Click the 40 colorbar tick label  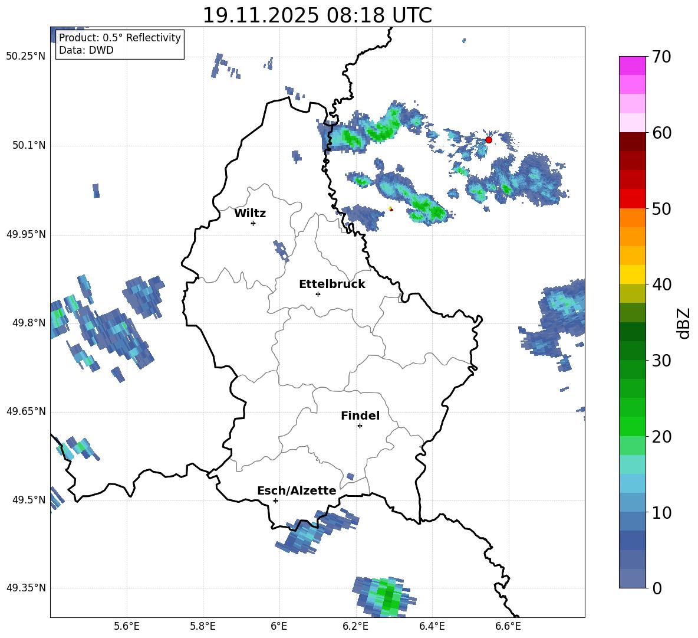pyautogui.click(x=661, y=284)
